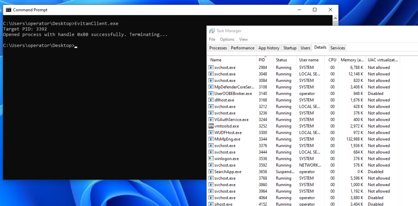This screenshot has width=418, height=206.
Task: Switch to the Performance tab
Action: [243, 48]
